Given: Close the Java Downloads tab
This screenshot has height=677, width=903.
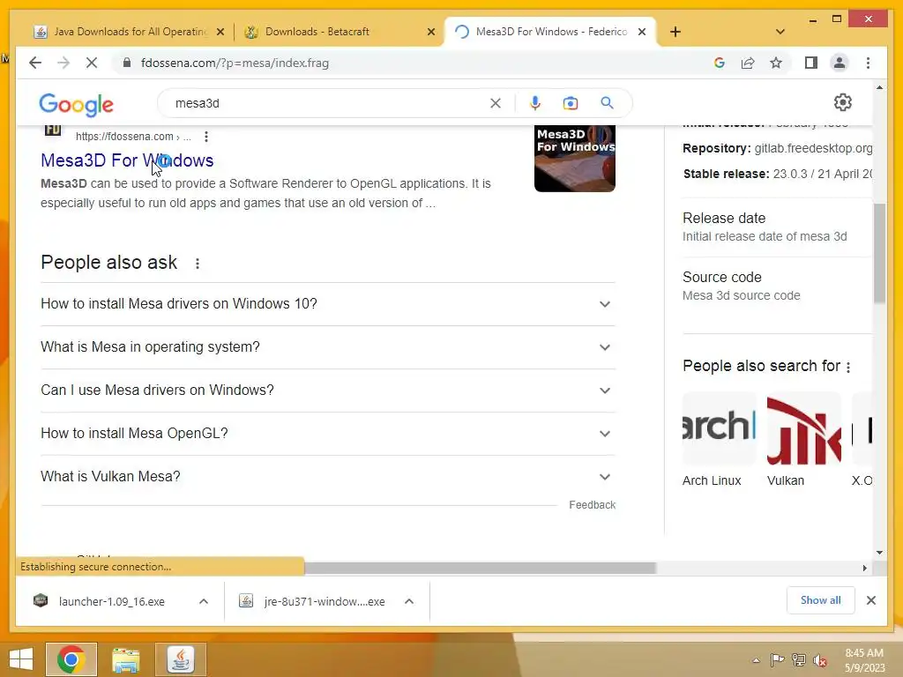Looking at the screenshot, I should point(220,32).
